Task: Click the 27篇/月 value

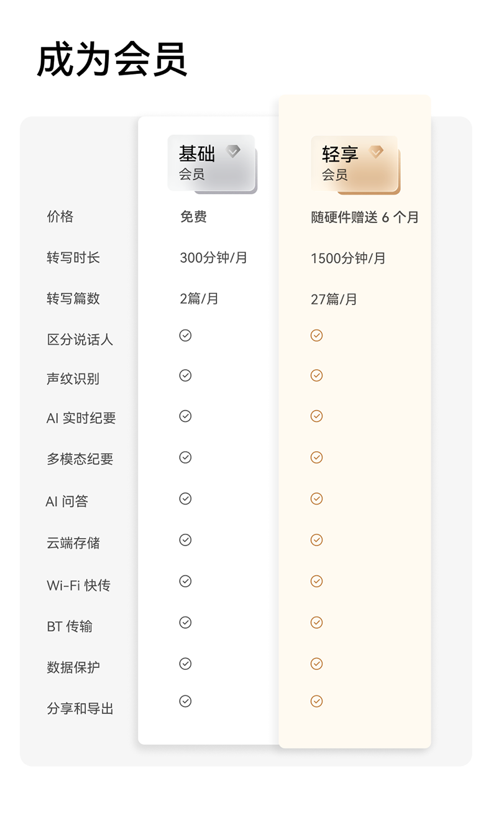Action: pyautogui.click(x=334, y=300)
